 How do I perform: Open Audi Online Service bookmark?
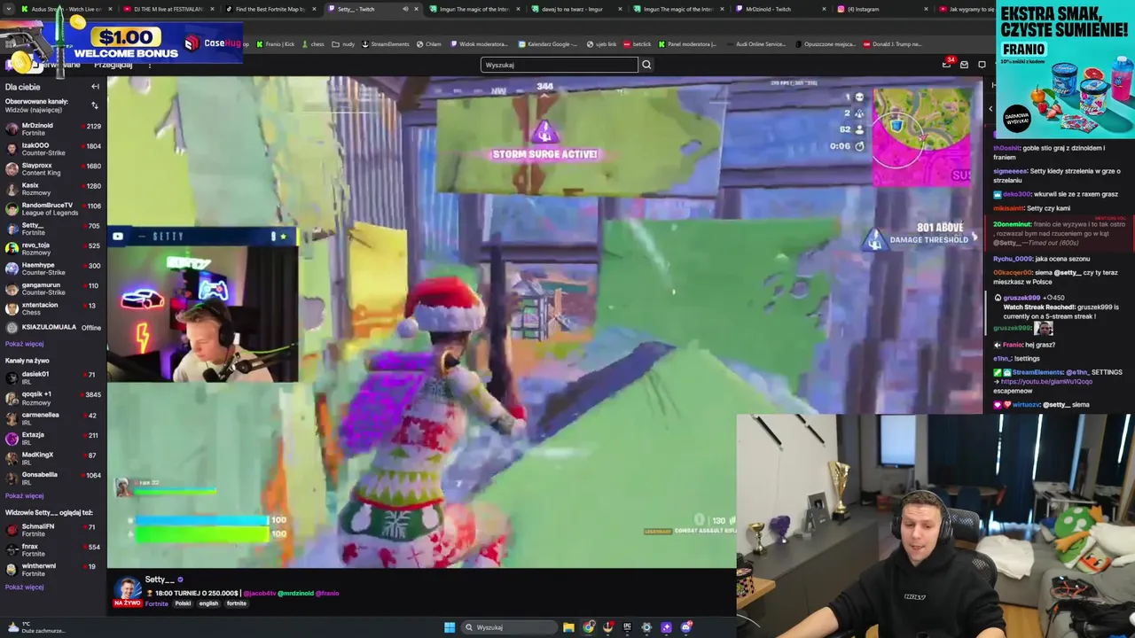[756, 43]
